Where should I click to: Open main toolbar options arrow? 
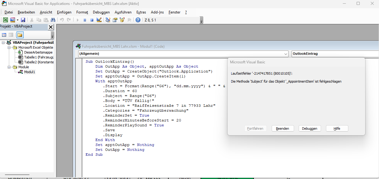[x=201, y=20]
